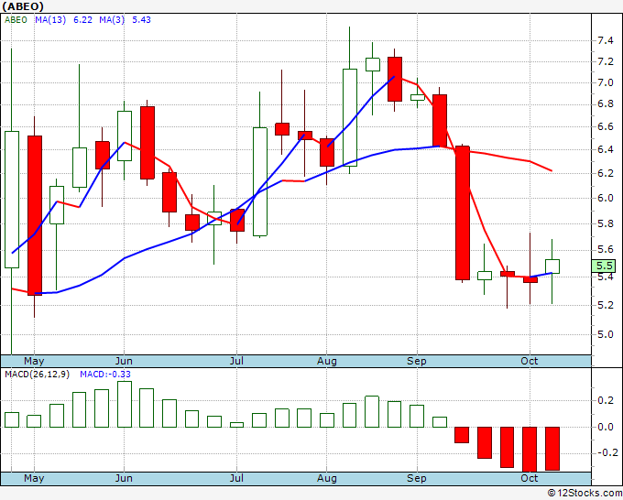Click the large red mid-September candlestick
623x500 pixels.
[x=463, y=212]
